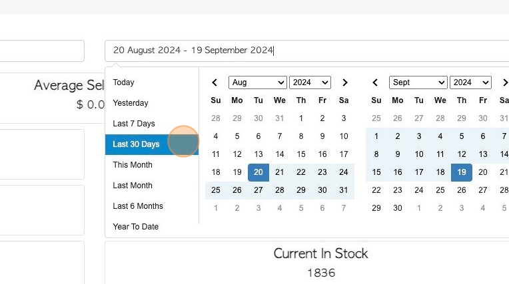Go to next month after August calendar
The image size is (509, 284).
[345, 82]
